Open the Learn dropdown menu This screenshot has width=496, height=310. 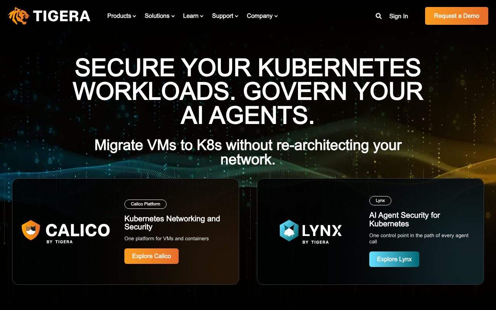(x=193, y=16)
